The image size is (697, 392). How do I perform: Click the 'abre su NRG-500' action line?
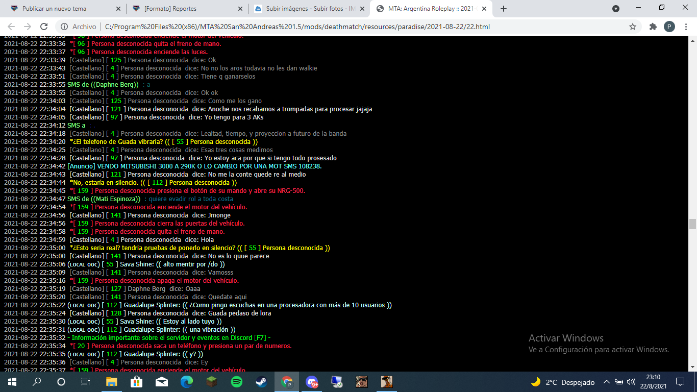pyautogui.click(x=155, y=190)
